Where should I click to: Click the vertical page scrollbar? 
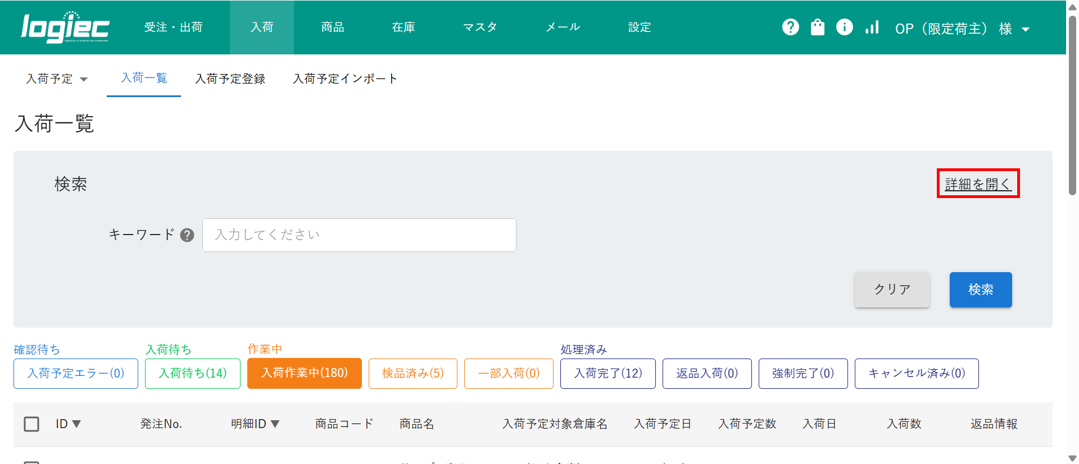(1072, 112)
